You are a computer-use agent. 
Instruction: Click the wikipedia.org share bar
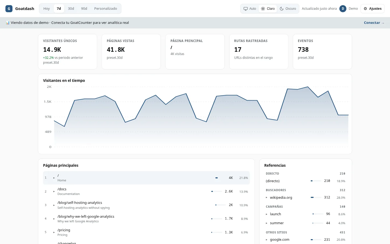[316, 197]
